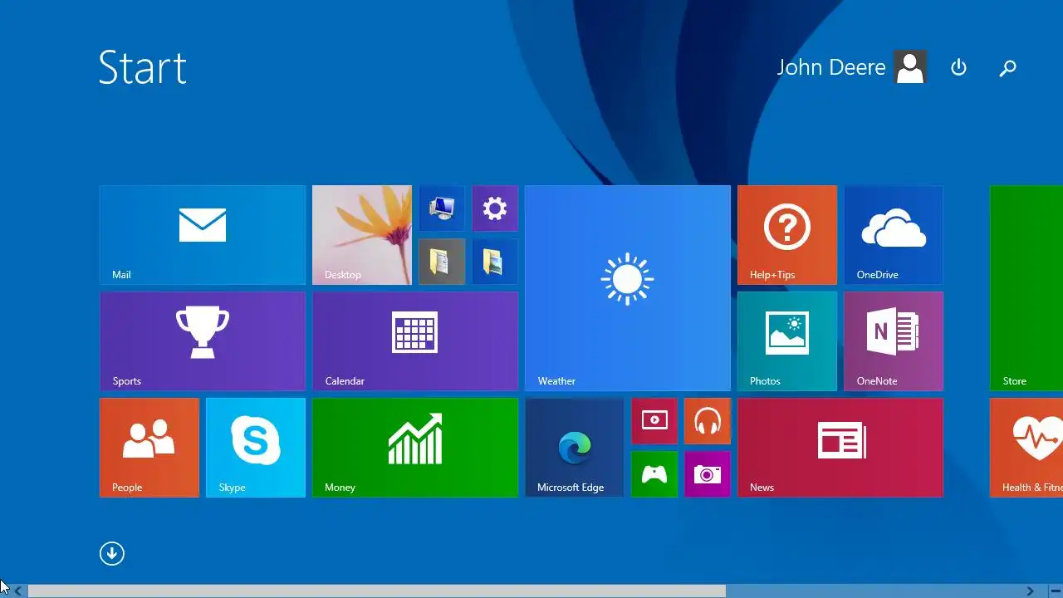Open the Mail tile
The width and height of the screenshot is (1063, 598).
[x=203, y=235]
